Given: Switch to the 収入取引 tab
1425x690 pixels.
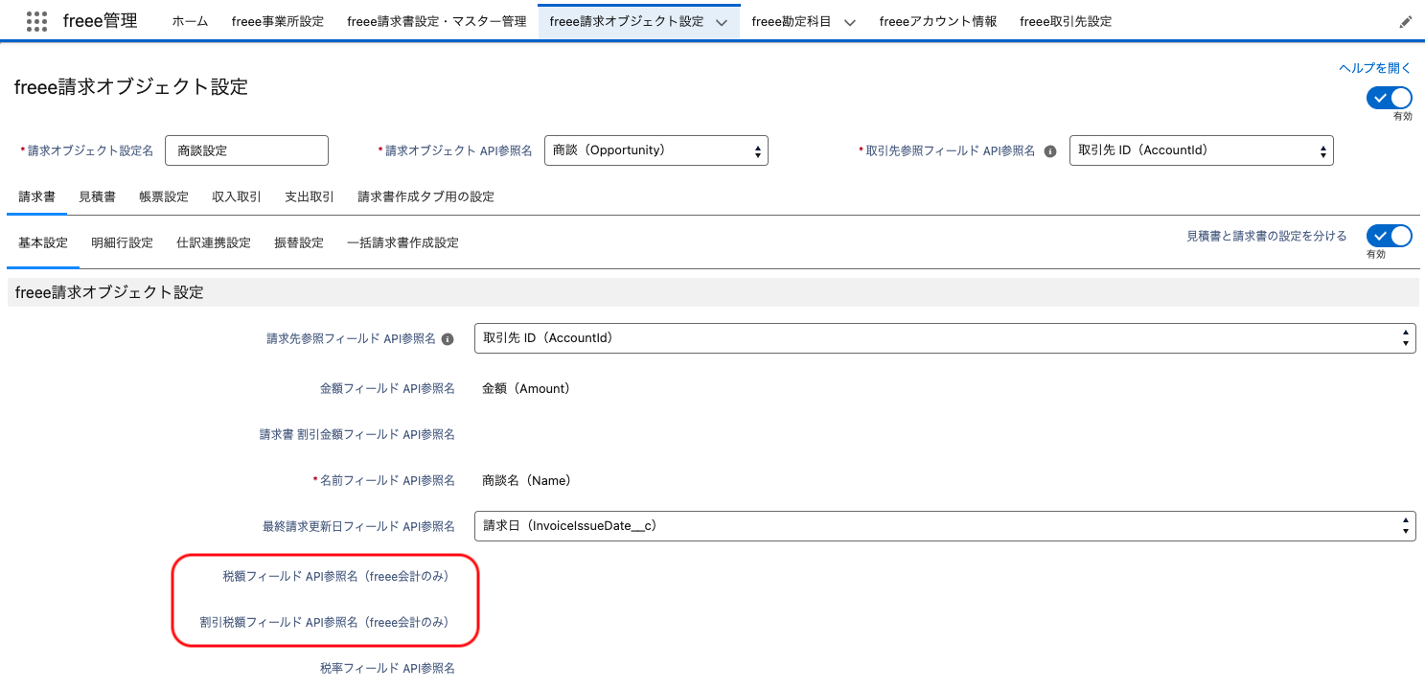Looking at the screenshot, I should [x=237, y=196].
